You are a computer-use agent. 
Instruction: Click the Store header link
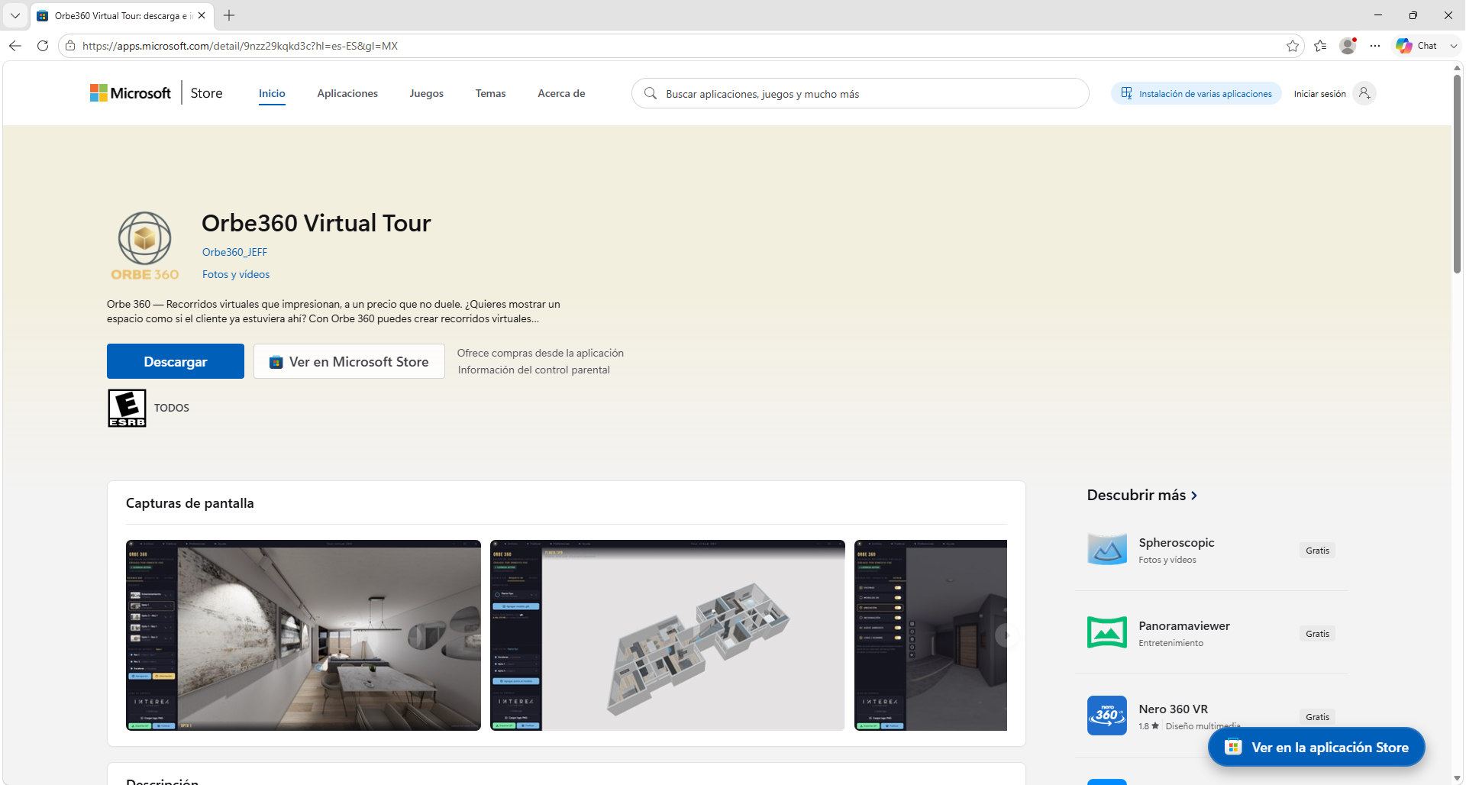206,93
